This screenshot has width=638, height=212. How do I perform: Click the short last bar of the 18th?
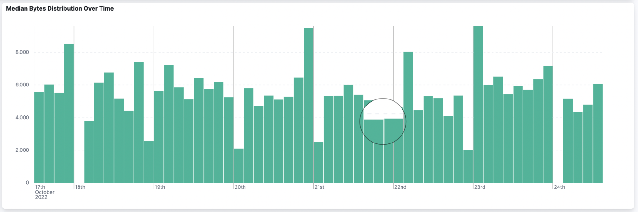click(149, 162)
